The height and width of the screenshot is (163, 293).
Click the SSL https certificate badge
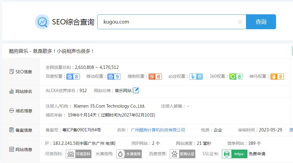pos(235,154)
